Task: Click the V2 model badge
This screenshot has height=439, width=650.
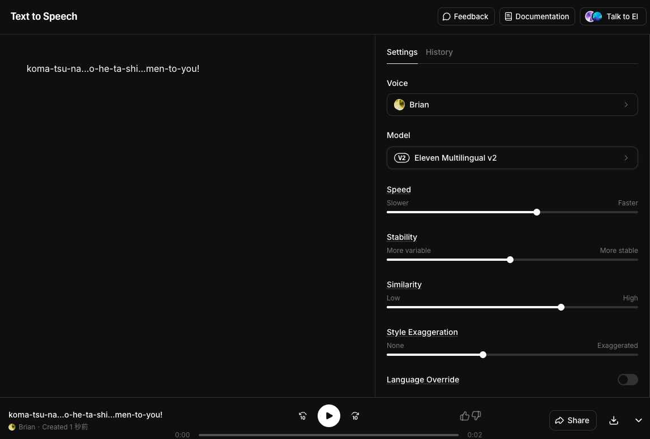Action: (x=401, y=158)
